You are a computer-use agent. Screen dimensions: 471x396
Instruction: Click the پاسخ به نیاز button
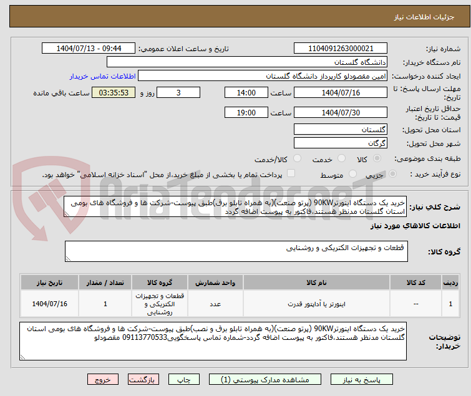coord(362,380)
